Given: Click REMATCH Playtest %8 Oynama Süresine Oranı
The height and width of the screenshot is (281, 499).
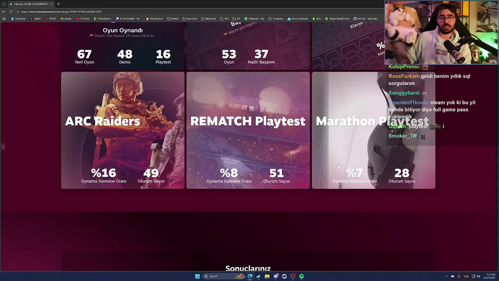Looking at the screenshot, I should 229,176.
